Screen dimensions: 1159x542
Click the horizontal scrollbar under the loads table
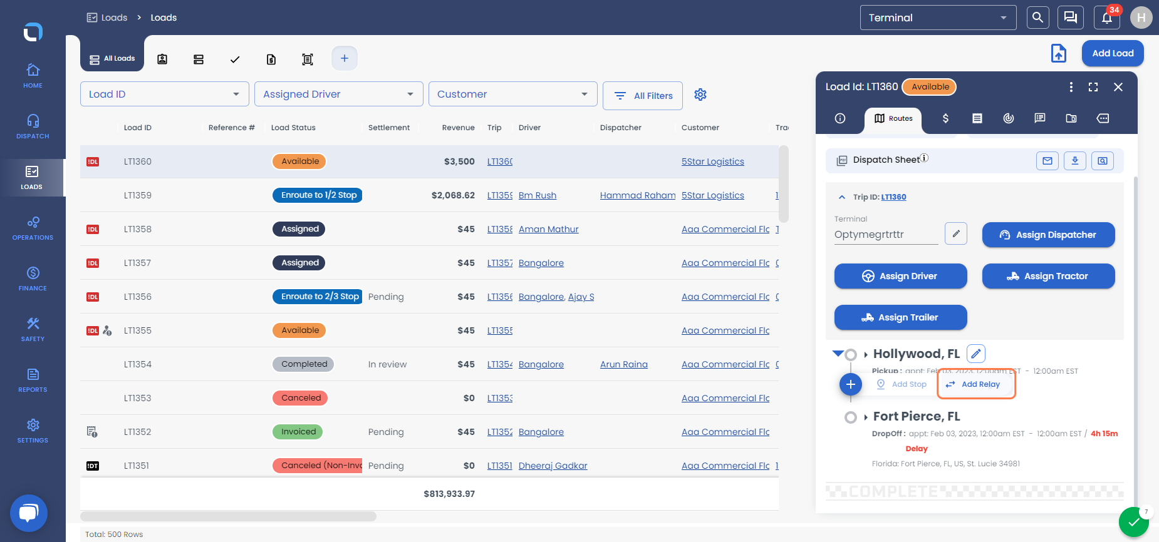(x=229, y=516)
